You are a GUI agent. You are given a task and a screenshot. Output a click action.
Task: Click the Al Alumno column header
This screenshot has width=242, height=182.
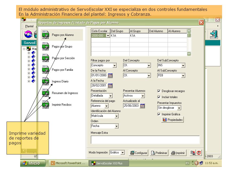177,31
